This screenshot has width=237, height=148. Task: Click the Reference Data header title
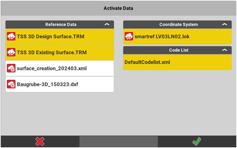coord(61,25)
